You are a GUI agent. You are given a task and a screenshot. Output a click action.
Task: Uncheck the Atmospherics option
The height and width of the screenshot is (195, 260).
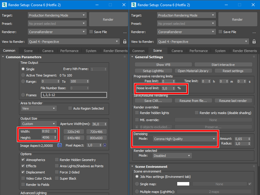coord(23,160)
